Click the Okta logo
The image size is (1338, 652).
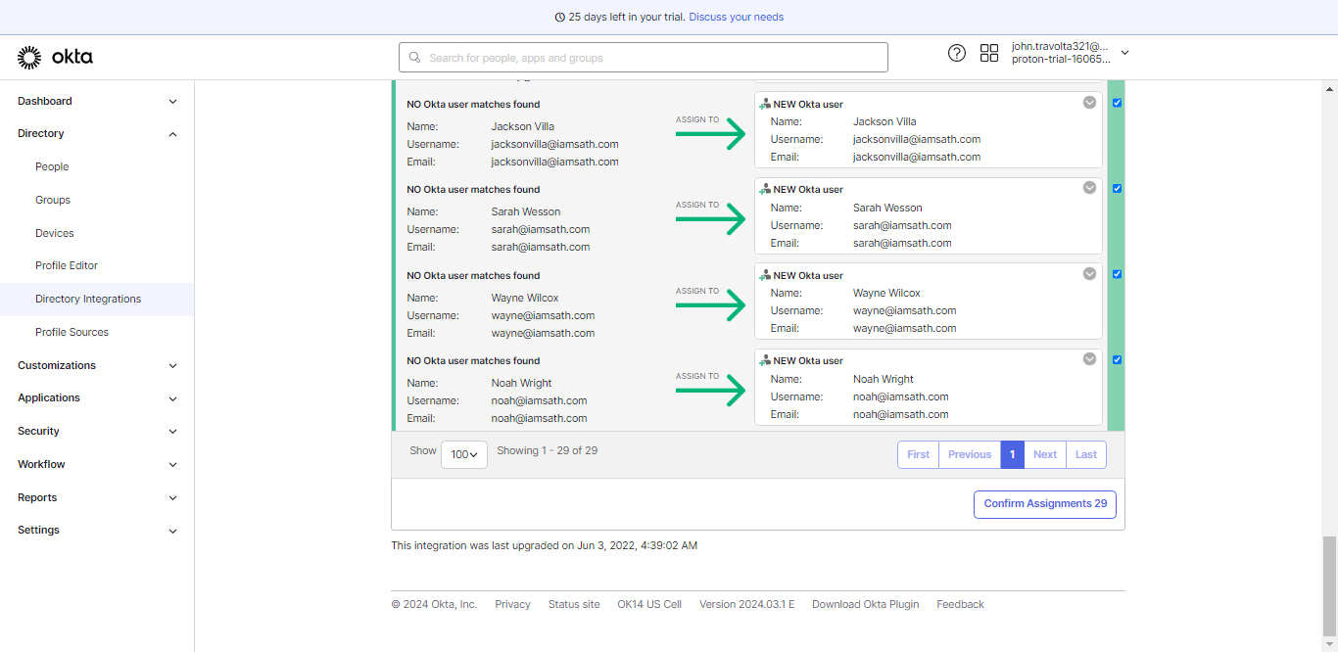point(56,58)
